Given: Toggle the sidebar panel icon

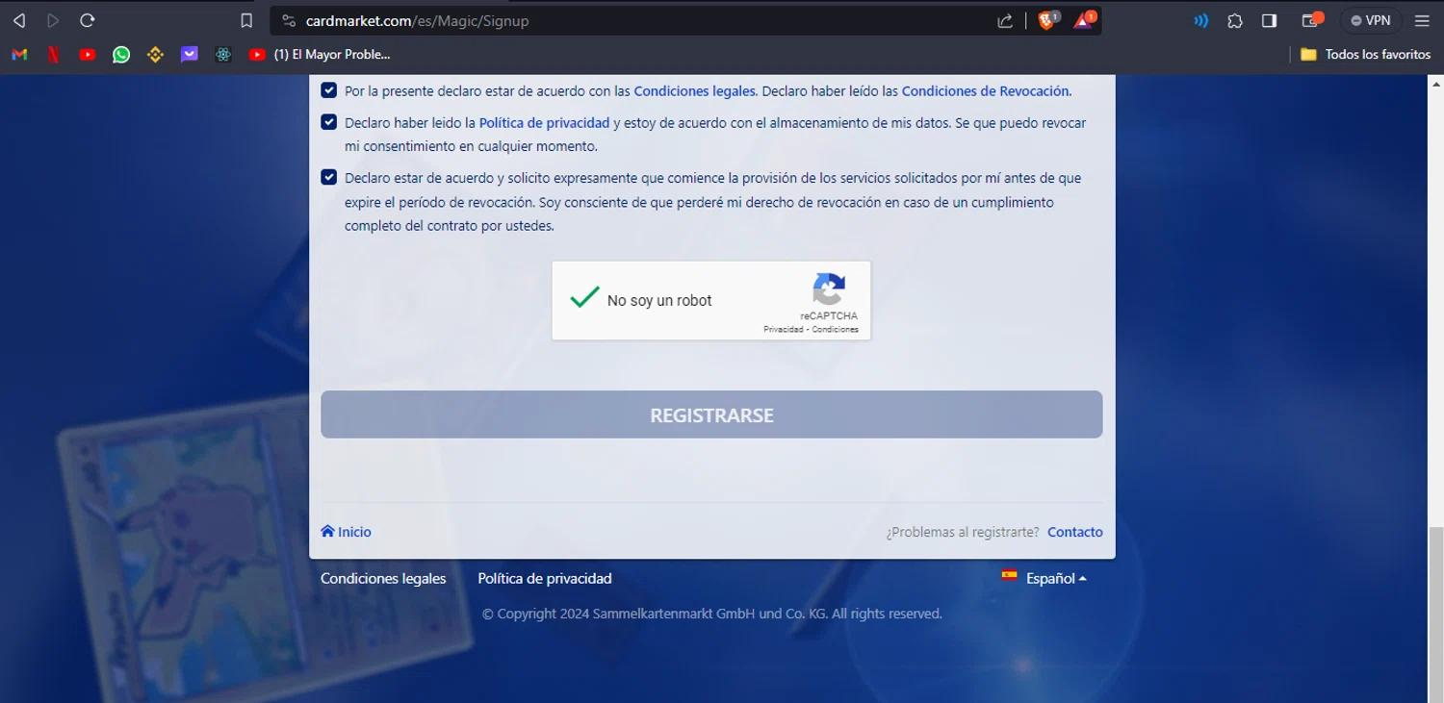Looking at the screenshot, I should tap(1269, 20).
